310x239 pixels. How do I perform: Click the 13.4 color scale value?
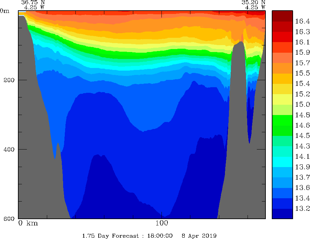click(x=302, y=198)
